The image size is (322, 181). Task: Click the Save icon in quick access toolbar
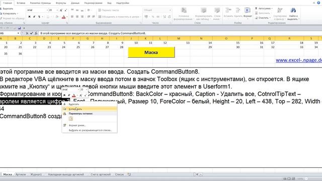point(19,28)
